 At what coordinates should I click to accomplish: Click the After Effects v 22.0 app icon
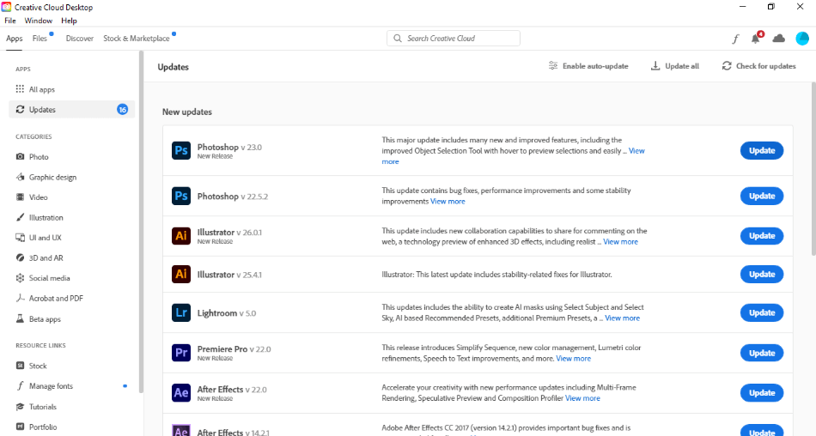click(x=181, y=393)
